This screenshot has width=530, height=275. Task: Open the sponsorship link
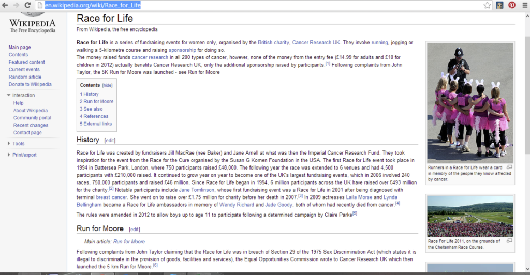pos(182,50)
